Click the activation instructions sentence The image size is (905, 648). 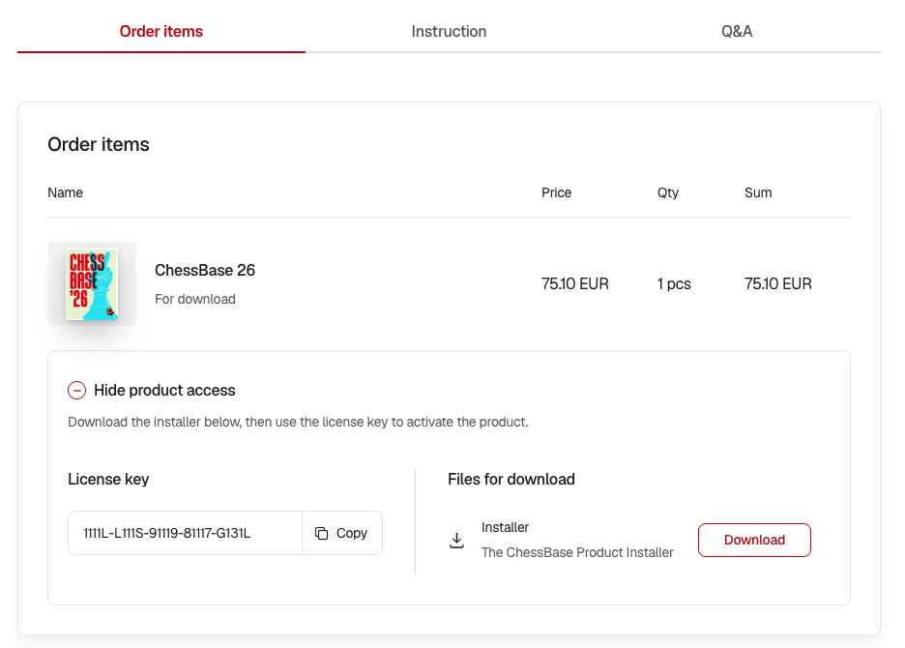(298, 423)
